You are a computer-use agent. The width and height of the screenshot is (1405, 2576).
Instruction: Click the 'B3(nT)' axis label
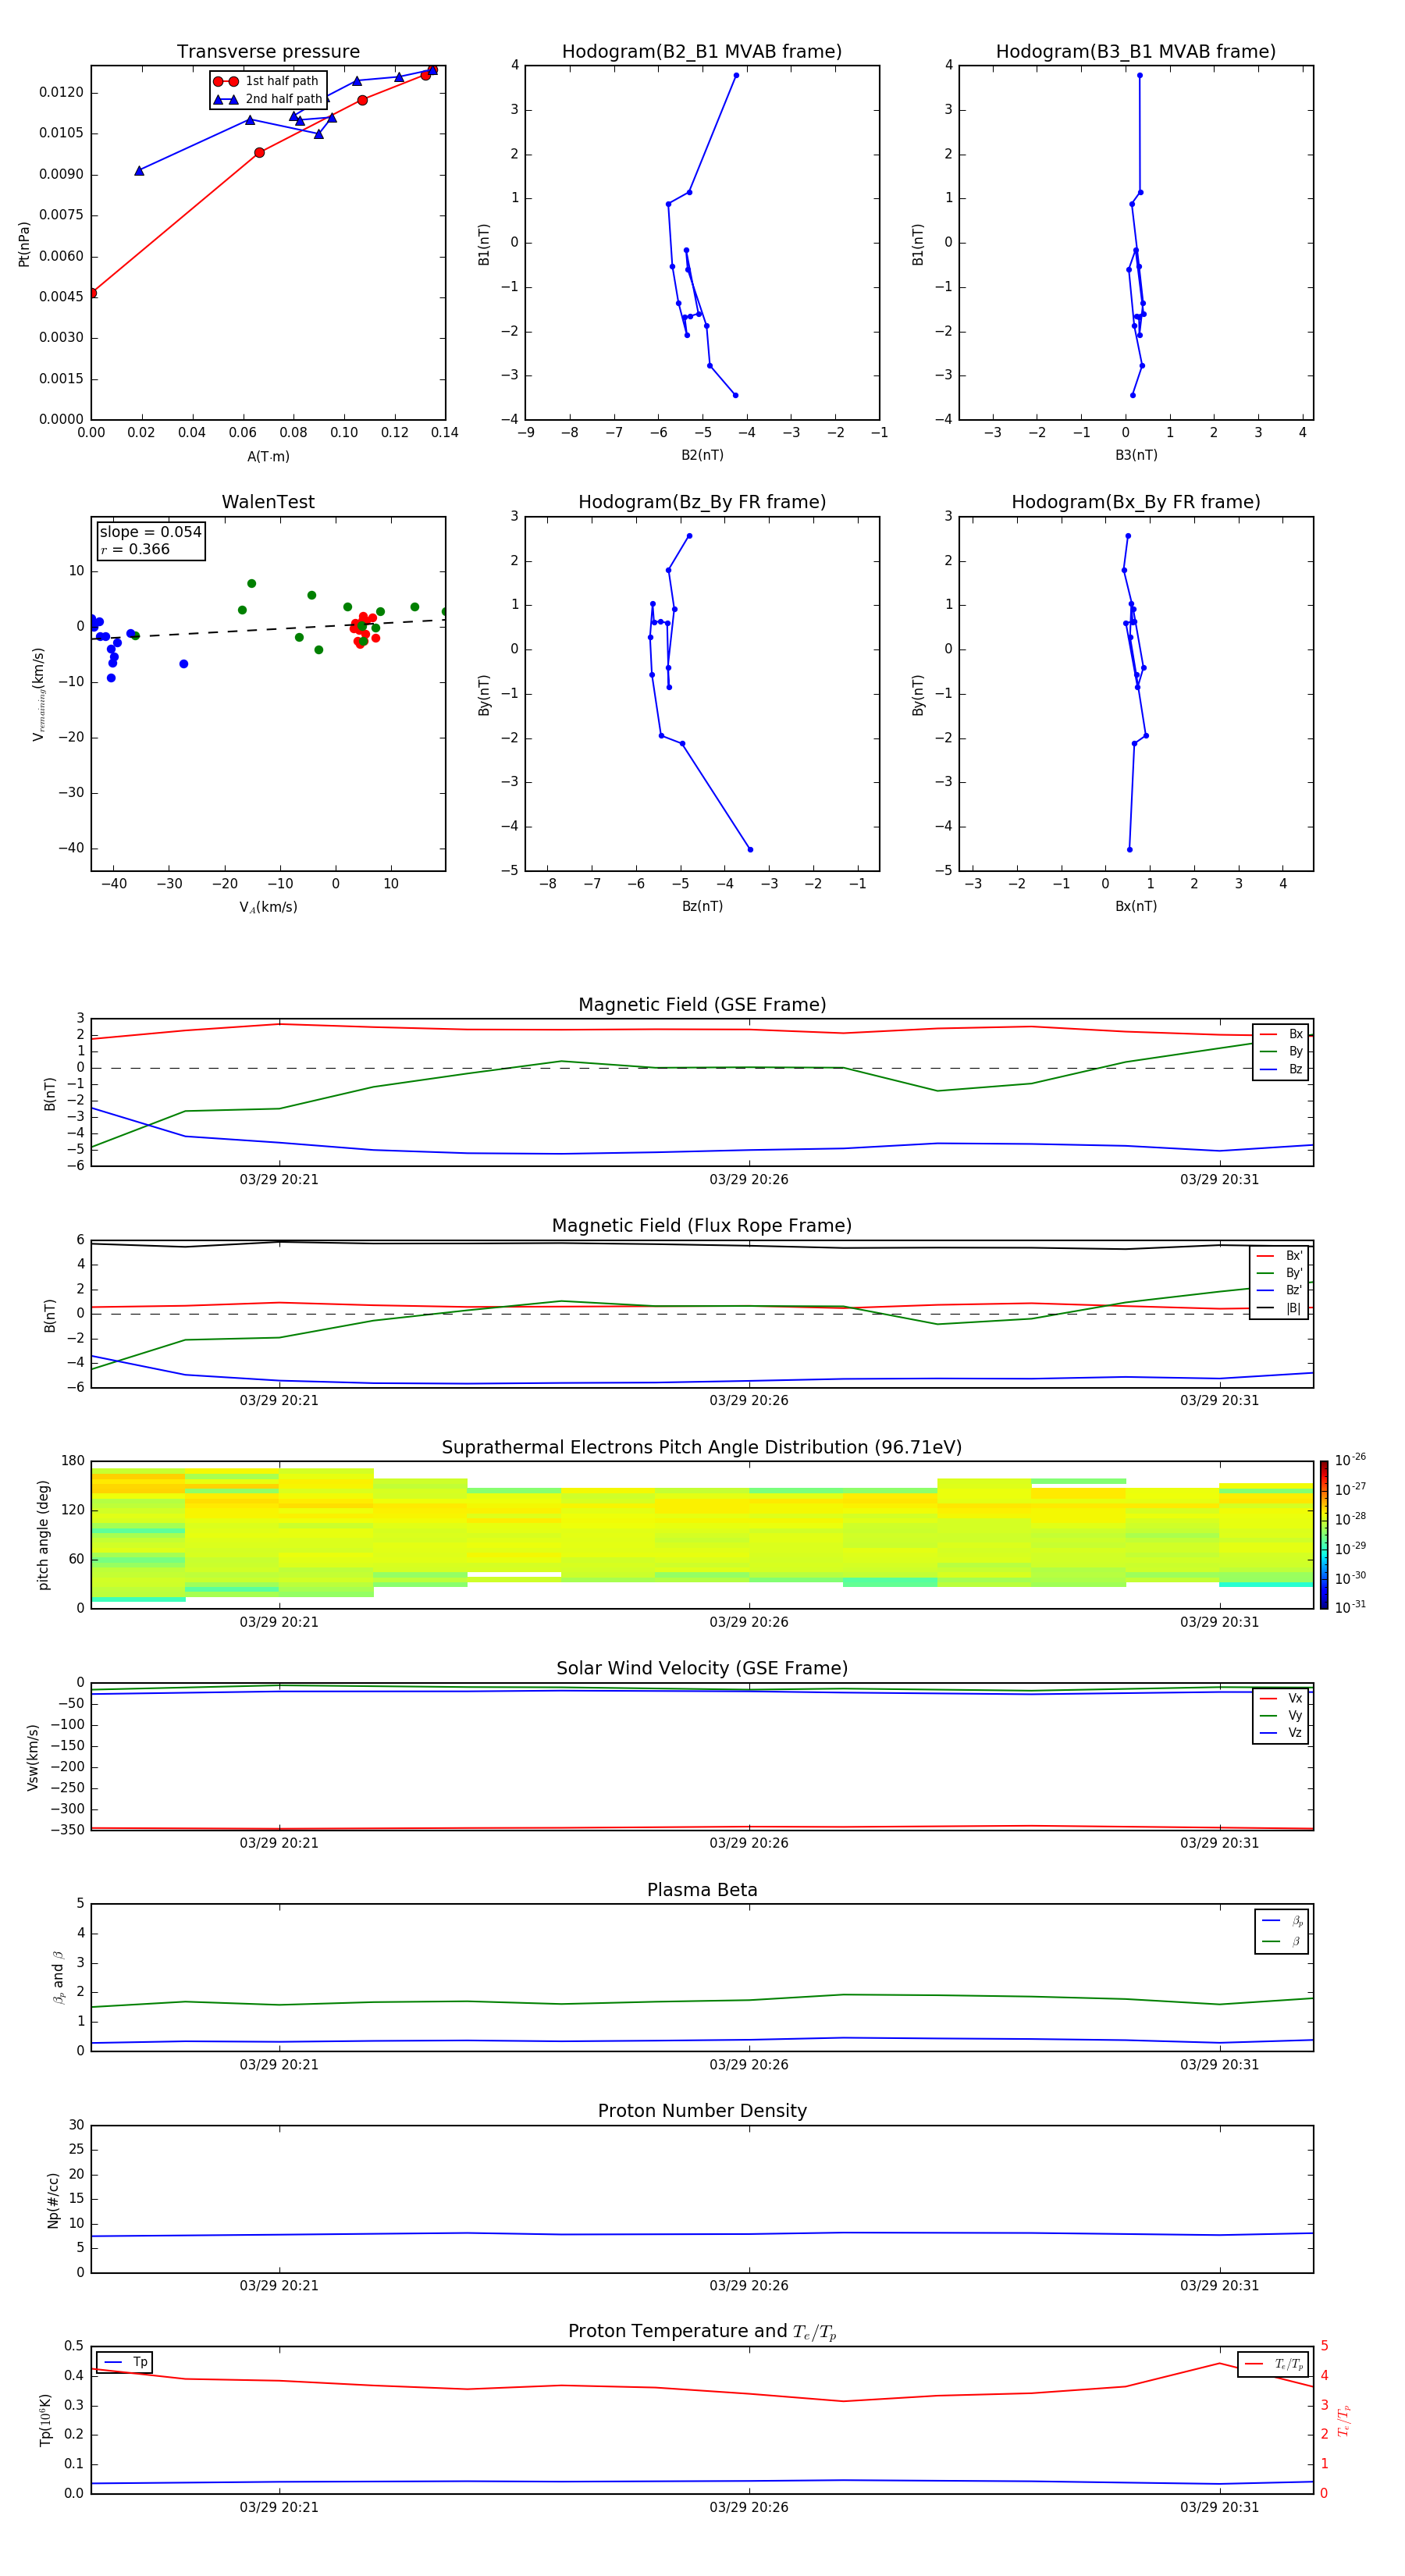pyautogui.click(x=1136, y=455)
